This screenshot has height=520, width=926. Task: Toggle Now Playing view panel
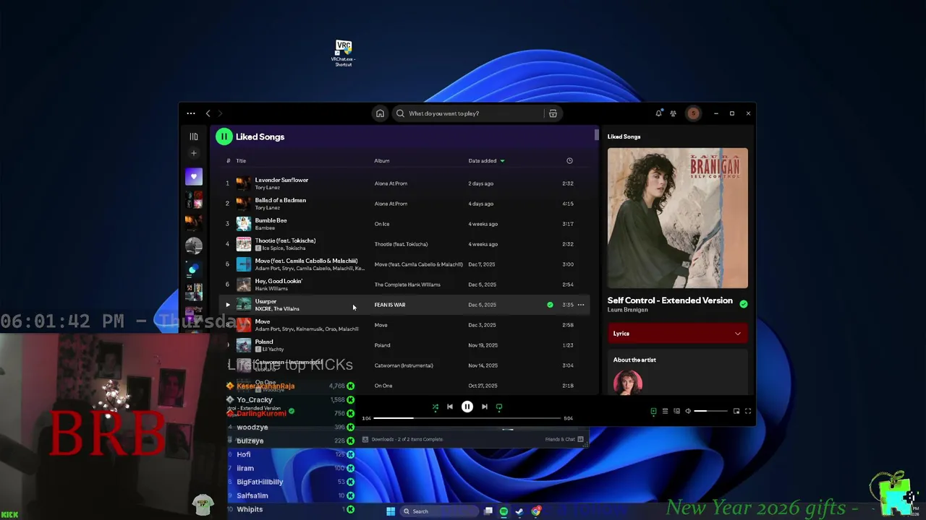pos(653,411)
